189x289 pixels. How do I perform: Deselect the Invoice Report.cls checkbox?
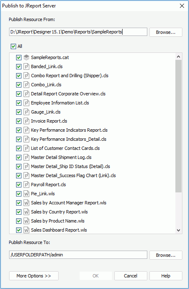(x=19, y=121)
